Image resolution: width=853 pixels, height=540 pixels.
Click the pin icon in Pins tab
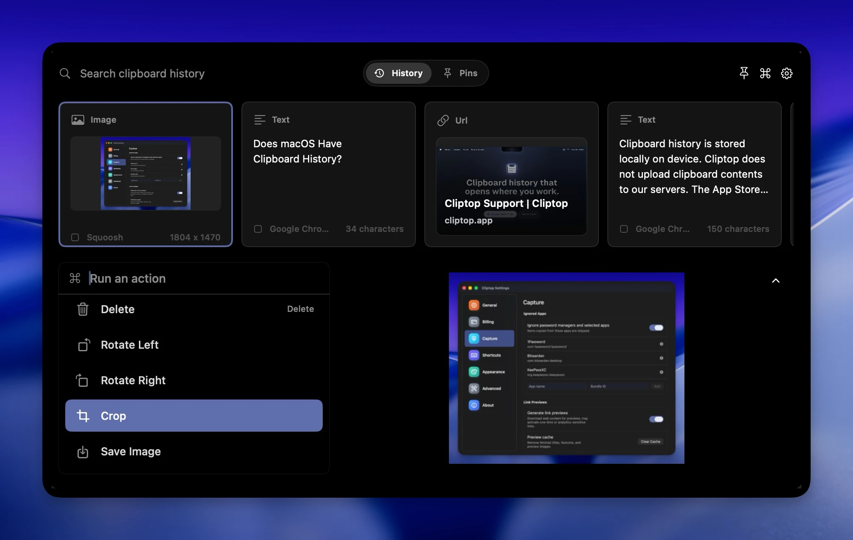(x=447, y=73)
